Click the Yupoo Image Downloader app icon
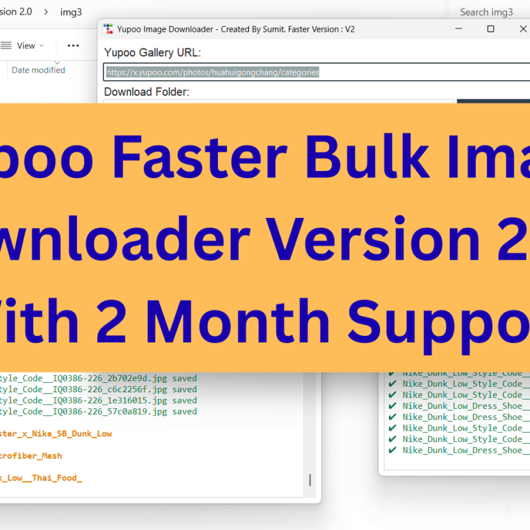530x530 pixels. click(108, 29)
